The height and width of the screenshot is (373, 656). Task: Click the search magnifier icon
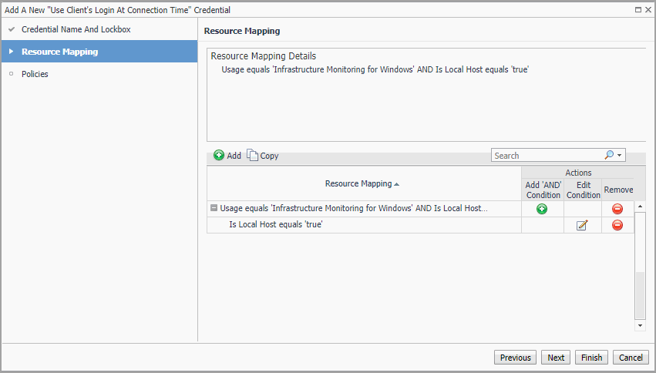click(609, 155)
